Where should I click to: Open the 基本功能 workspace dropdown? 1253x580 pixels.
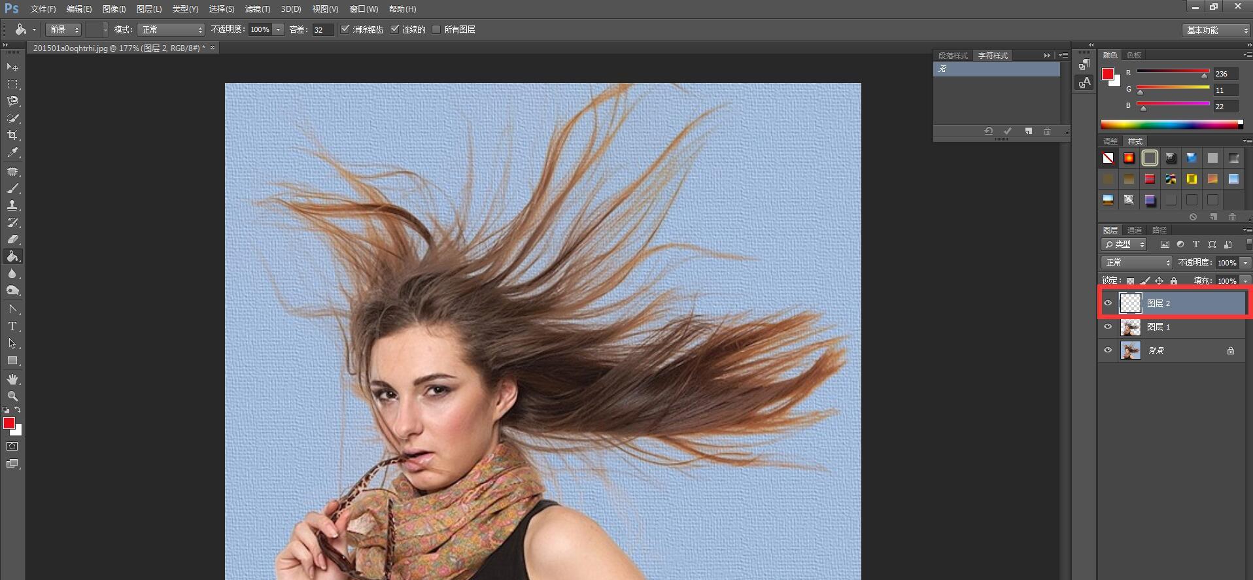pos(1216,30)
